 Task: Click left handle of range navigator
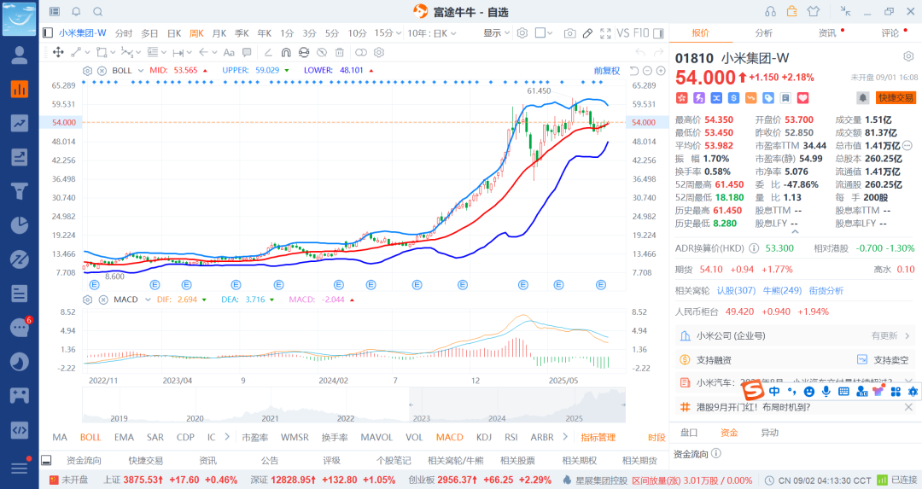coord(411,405)
